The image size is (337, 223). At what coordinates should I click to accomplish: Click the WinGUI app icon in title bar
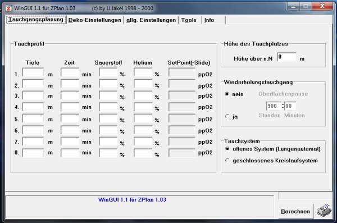(x=9, y=8)
